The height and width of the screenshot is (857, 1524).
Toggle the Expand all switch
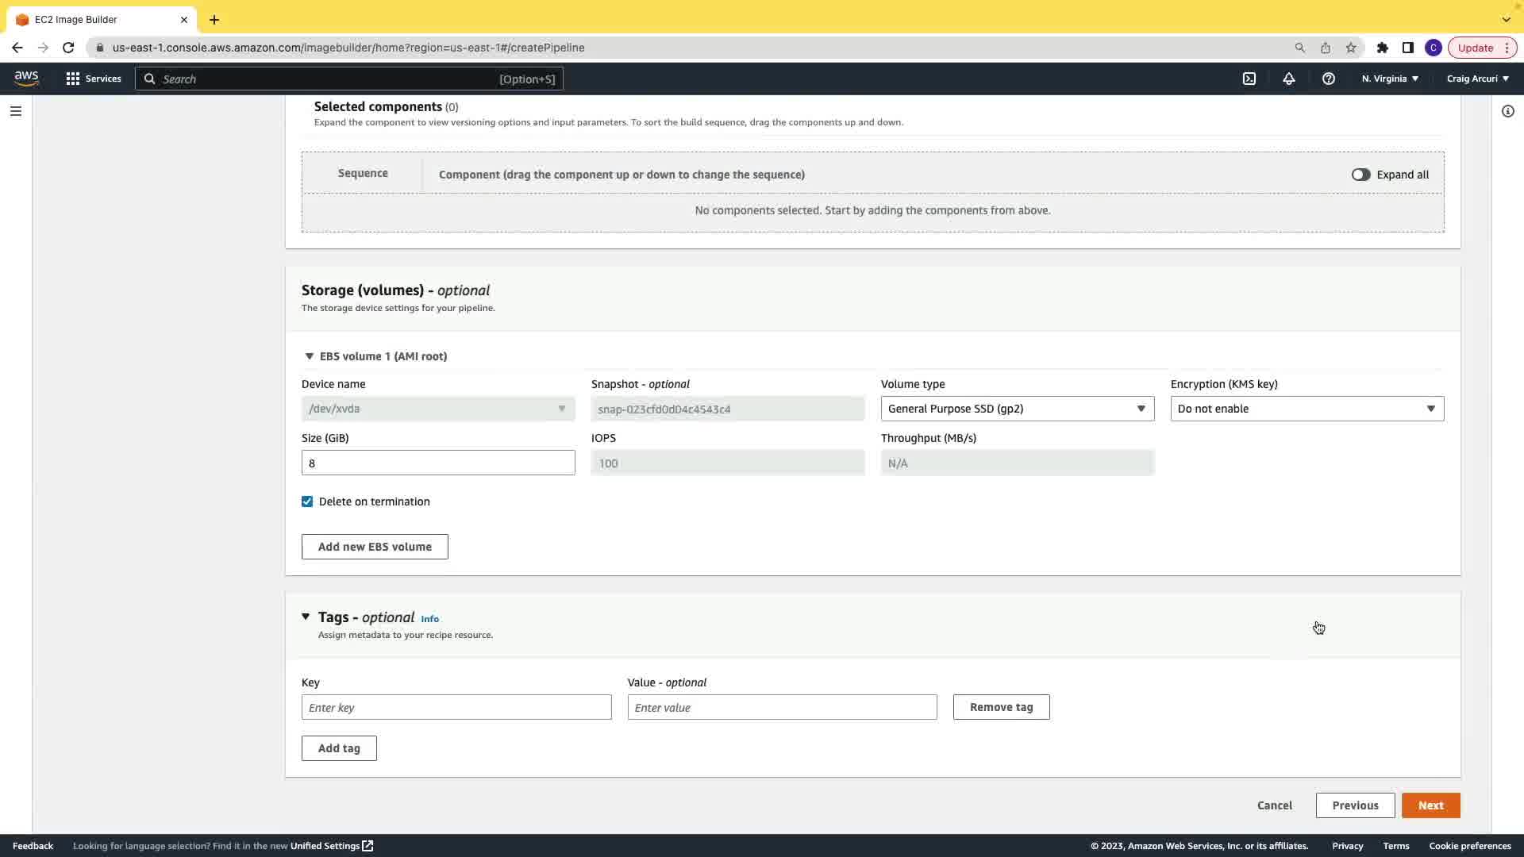1360,175
